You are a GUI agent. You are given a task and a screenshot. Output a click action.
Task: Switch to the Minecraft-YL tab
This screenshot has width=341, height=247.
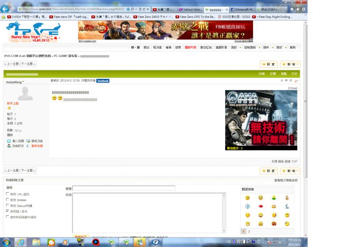tap(242, 9)
